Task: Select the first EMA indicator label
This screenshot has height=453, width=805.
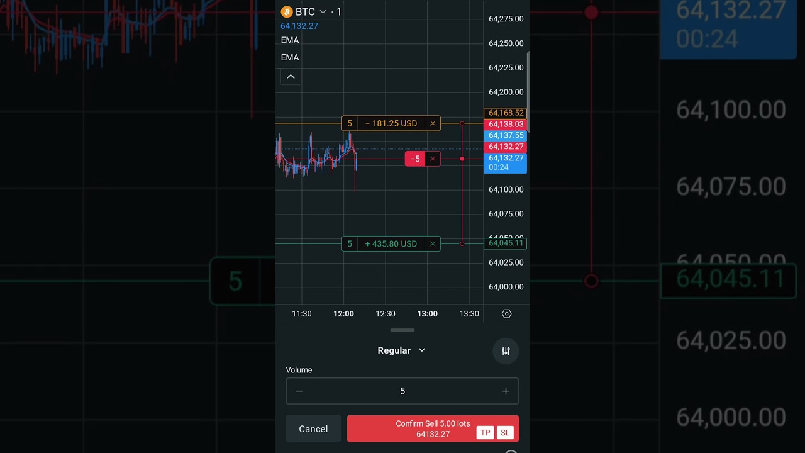Action: coord(290,40)
